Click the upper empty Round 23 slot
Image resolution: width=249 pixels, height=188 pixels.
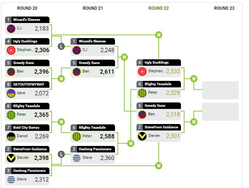pos(220,90)
